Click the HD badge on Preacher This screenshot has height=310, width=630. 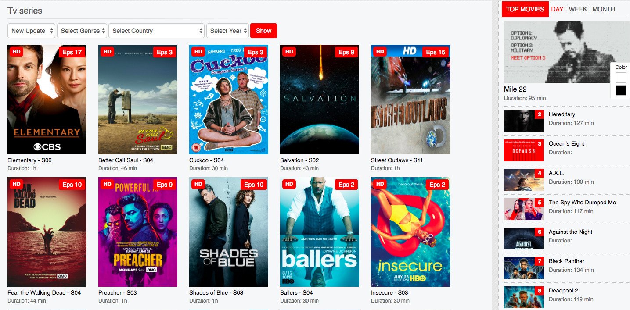click(108, 184)
